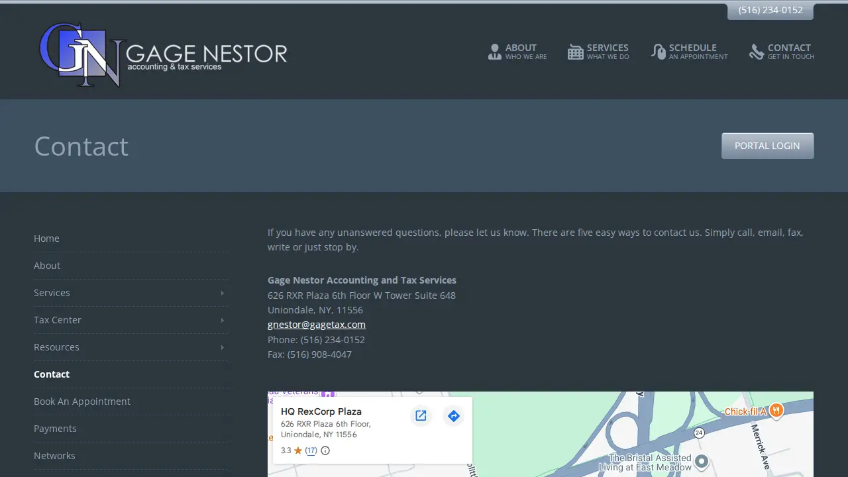Click the route 24 shield marker on map
Viewport: 848px width, 477px height.
[699, 433]
